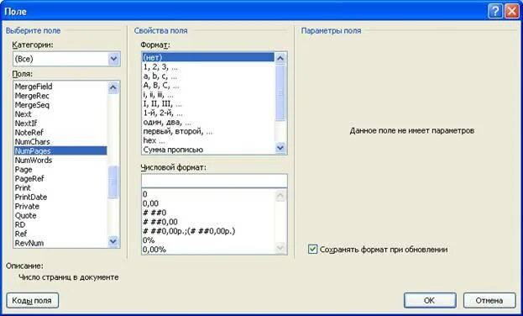Select MergeRec in the fields list
Image resolution: width=523 pixels, height=316 pixels.
pyautogui.click(x=60, y=96)
